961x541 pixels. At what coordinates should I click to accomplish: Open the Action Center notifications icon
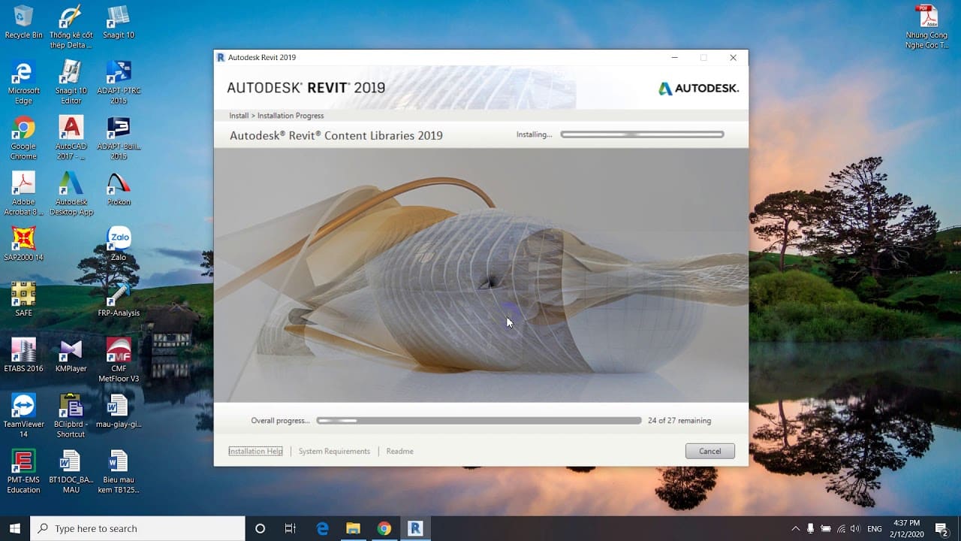[941, 528]
